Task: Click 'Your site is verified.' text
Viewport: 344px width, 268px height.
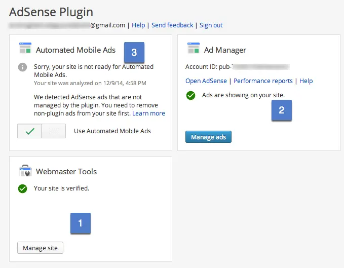Action: coord(61,188)
